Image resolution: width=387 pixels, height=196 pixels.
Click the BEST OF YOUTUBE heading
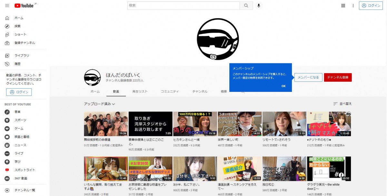click(18, 104)
